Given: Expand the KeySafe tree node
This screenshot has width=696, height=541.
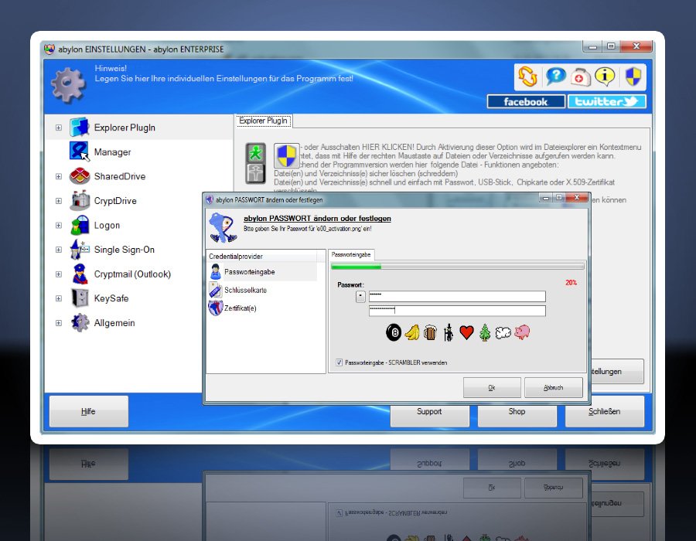Looking at the screenshot, I should 59,298.
